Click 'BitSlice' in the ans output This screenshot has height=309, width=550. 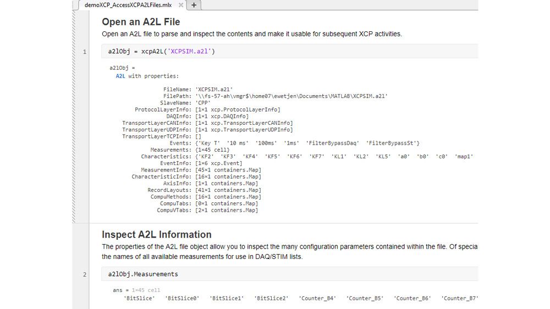coord(140,298)
